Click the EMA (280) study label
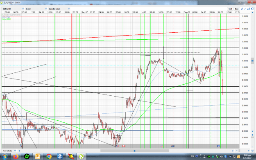This screenshot has width=256, height=160. (x=7, y=19)
